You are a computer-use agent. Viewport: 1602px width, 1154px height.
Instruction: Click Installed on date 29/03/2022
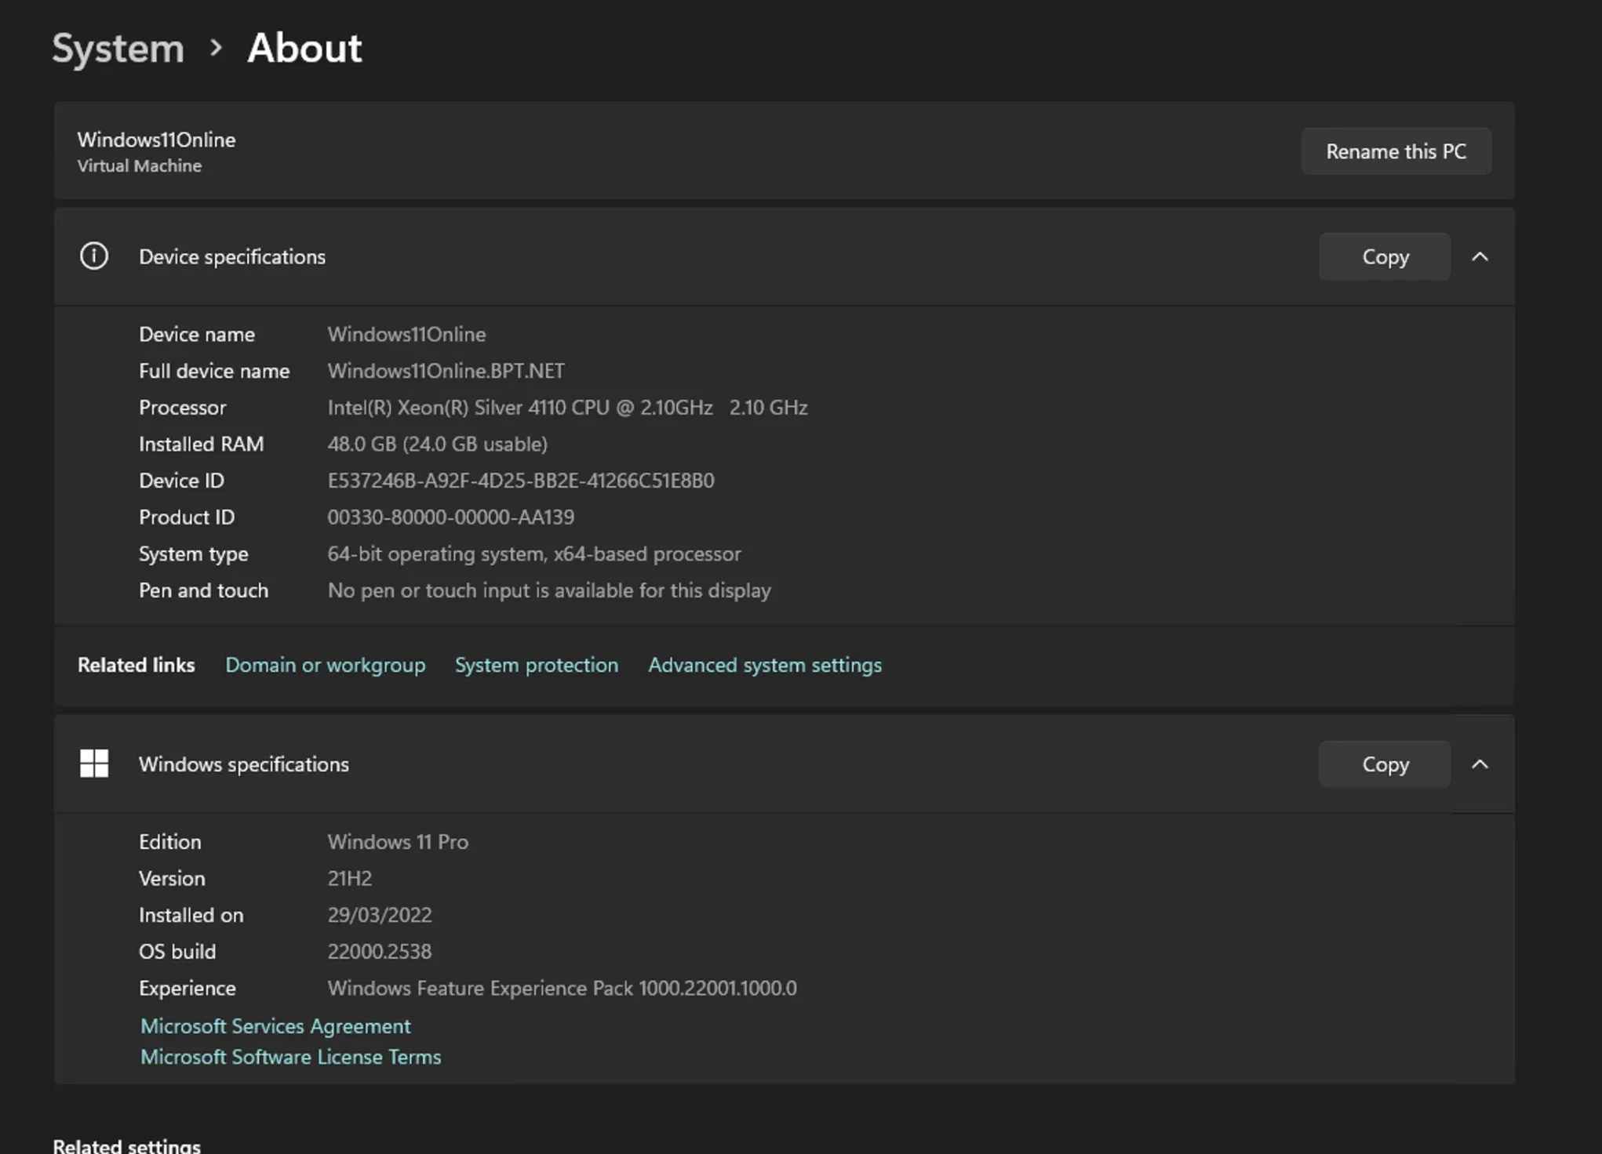(x=380, y=915)
